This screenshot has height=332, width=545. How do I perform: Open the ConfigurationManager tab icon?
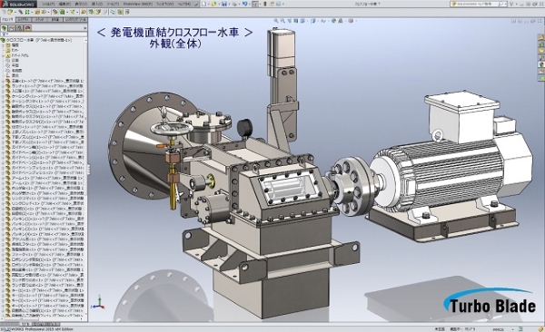(x=19, y=28)
